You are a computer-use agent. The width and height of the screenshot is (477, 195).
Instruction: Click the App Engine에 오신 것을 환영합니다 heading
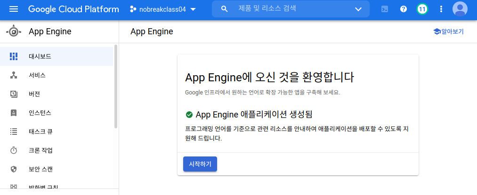pyautogui.click(x=269, y=78)
